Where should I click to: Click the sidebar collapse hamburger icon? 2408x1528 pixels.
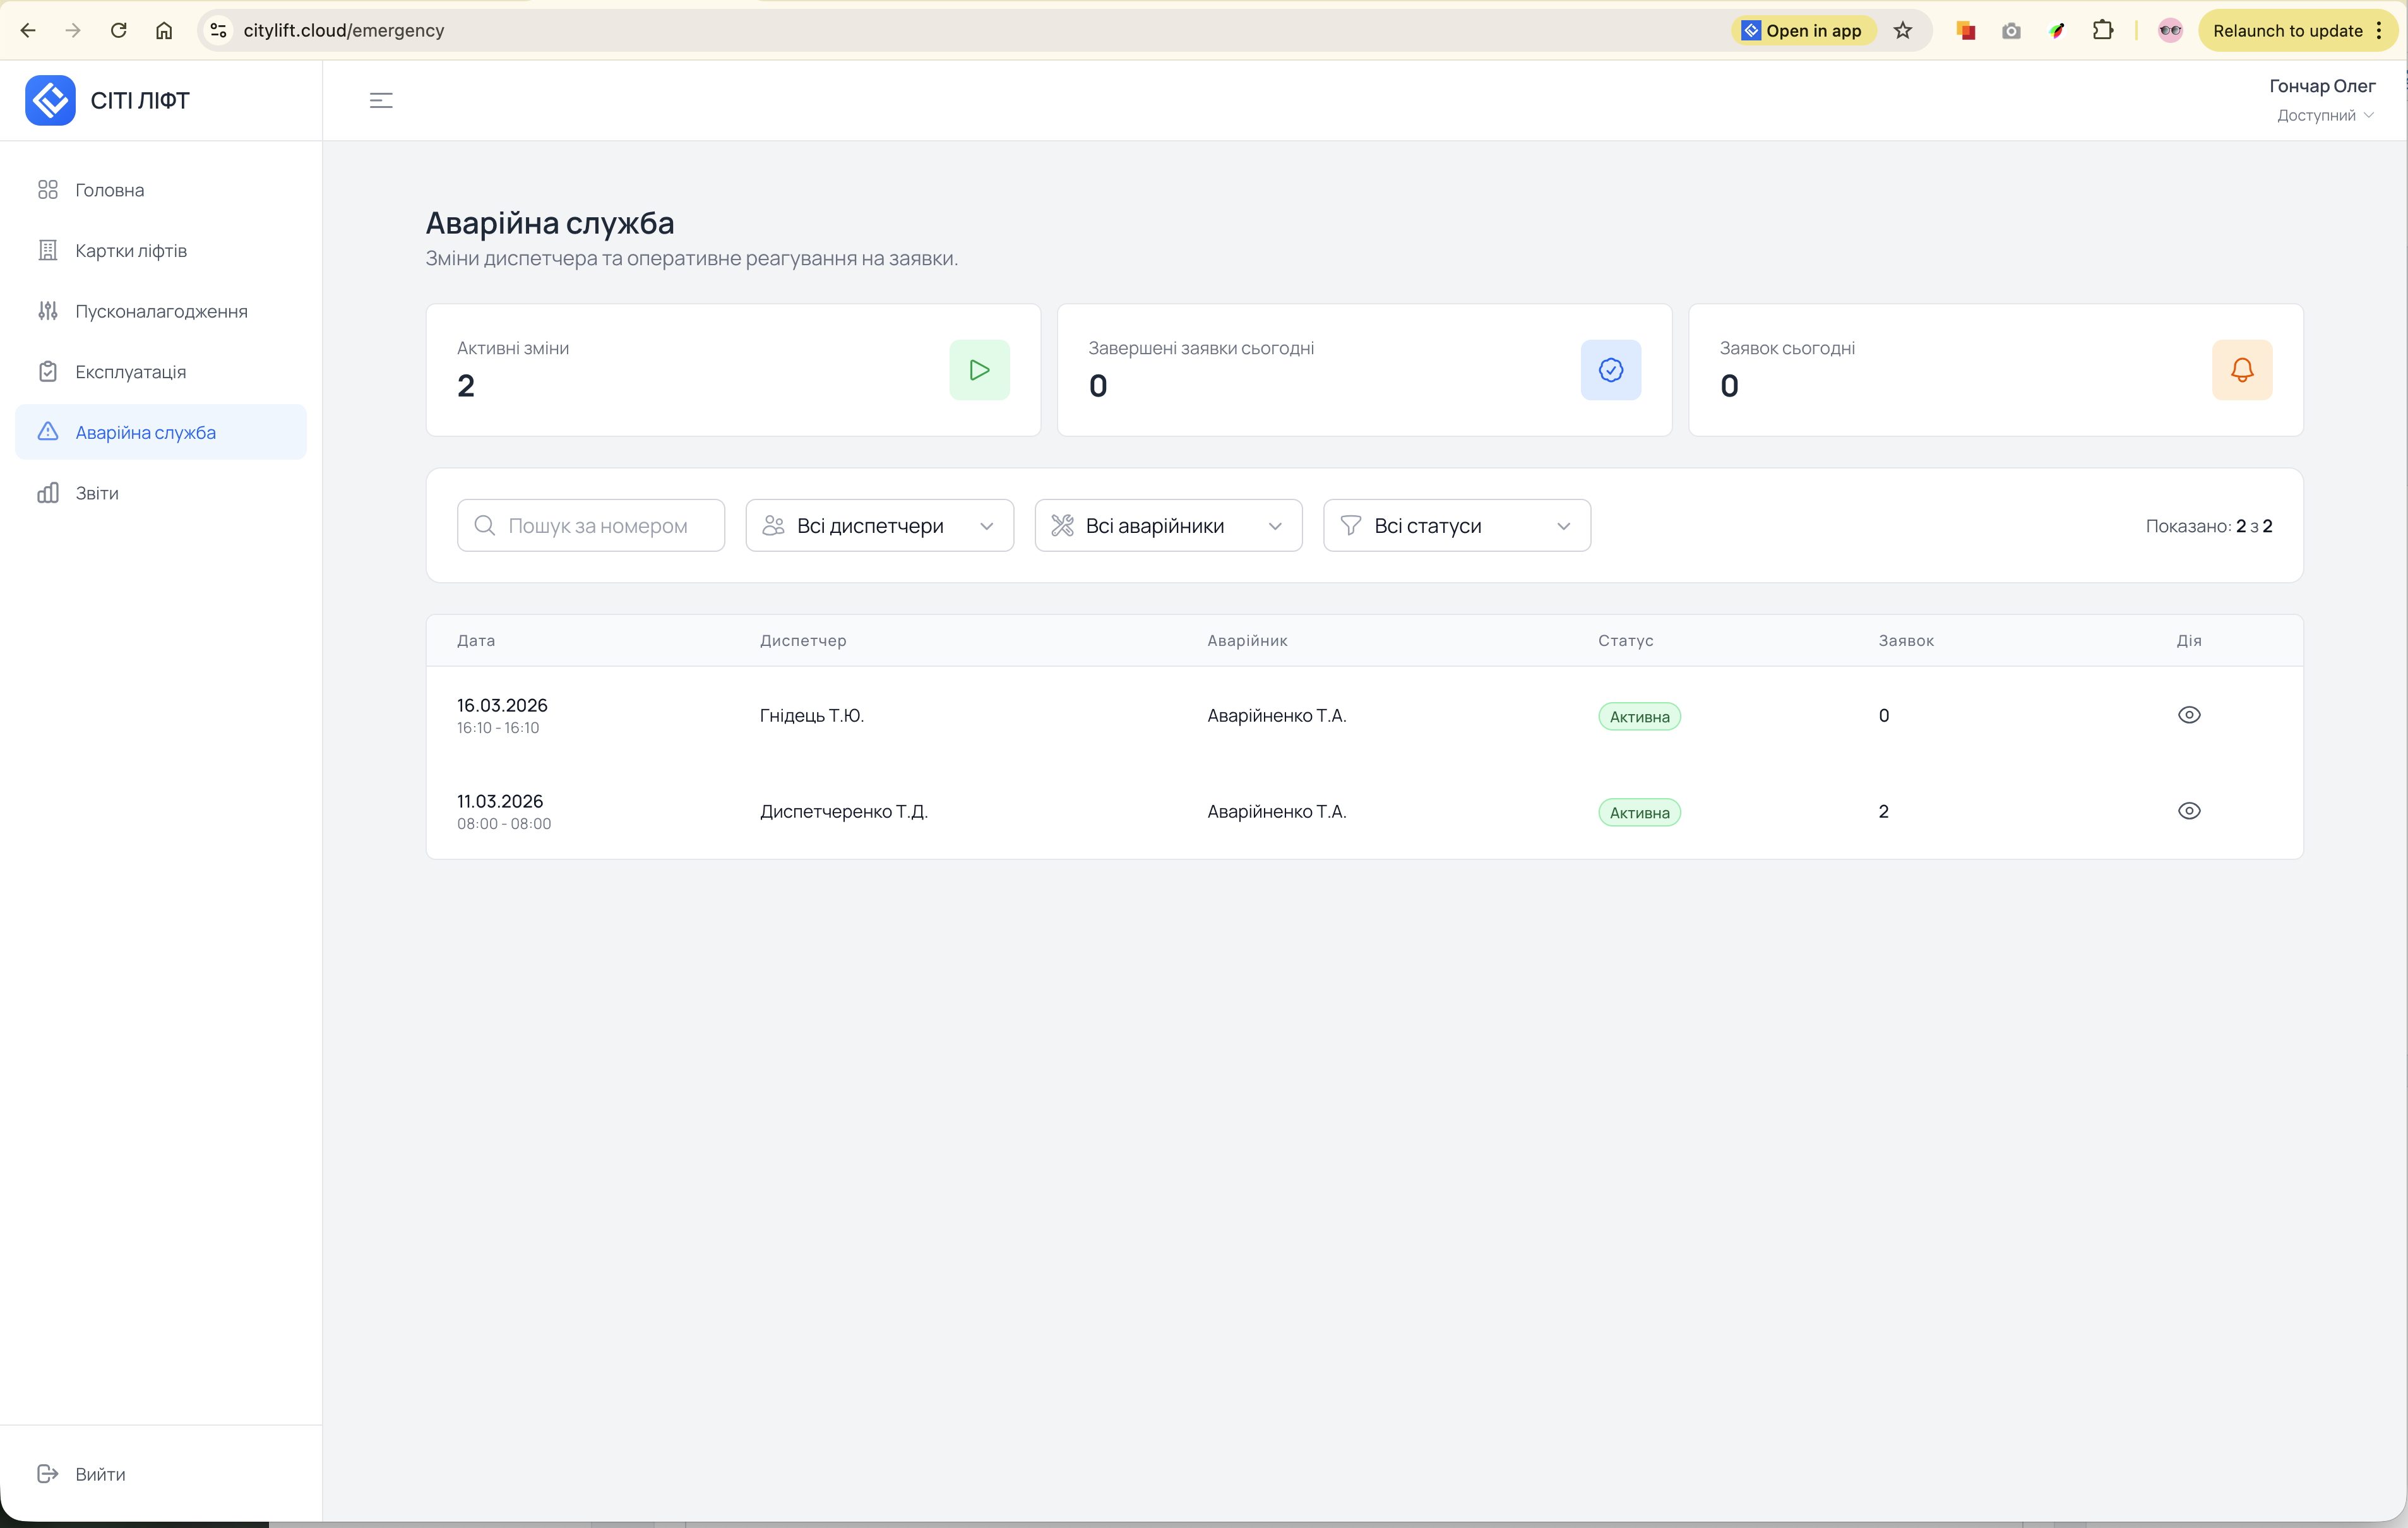381,100
